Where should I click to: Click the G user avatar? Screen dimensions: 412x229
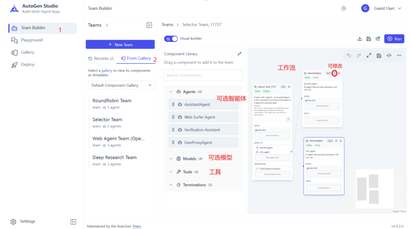[x=365, y=8]
